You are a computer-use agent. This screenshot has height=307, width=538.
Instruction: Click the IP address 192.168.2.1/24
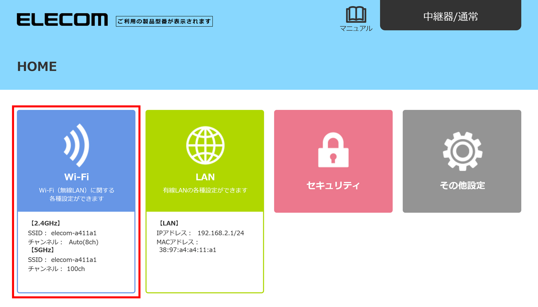[221, 233]
